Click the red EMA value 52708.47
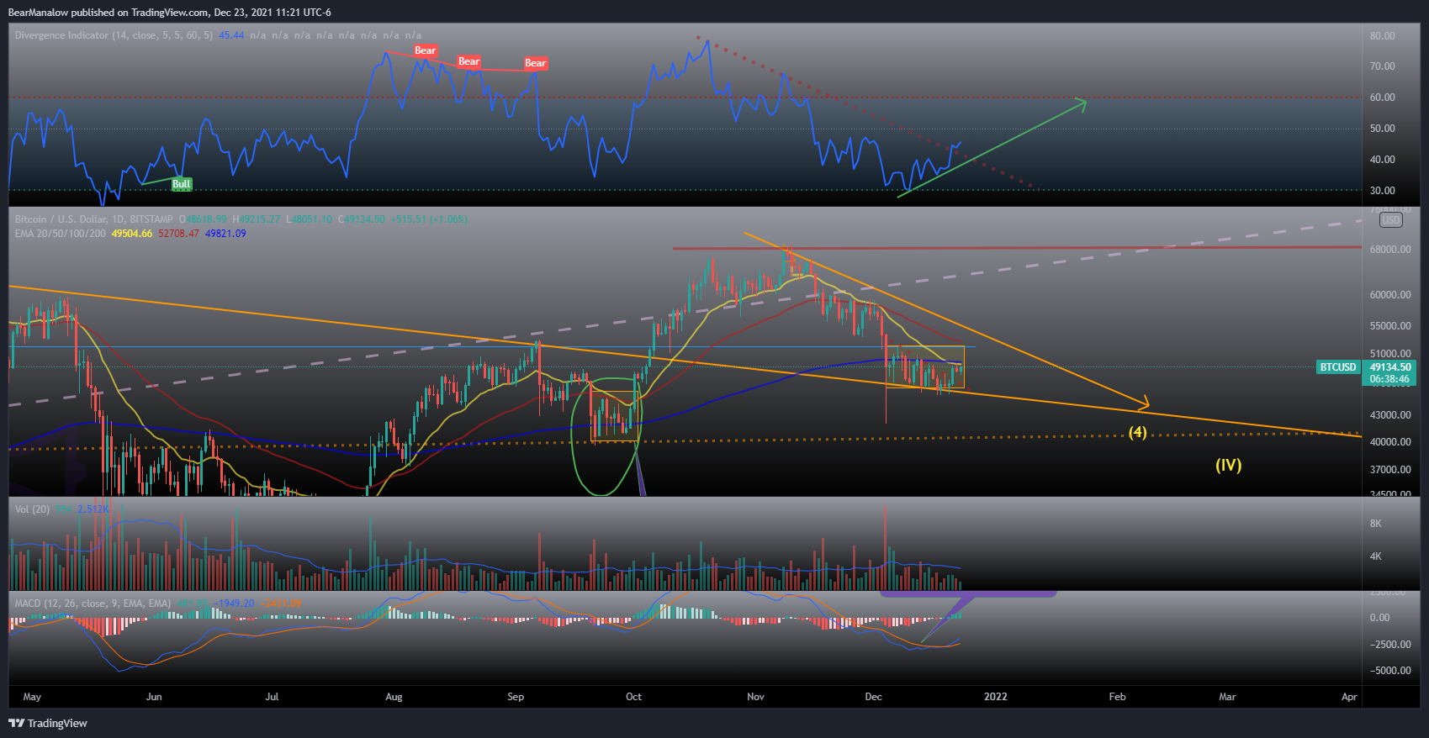The image size is (1429, 738). click(x=178, y=234)
